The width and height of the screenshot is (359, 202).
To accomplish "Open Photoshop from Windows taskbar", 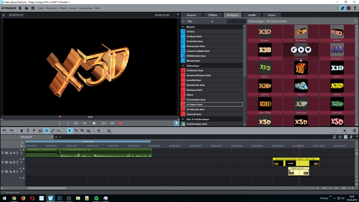I will click(x=60, y=198).
